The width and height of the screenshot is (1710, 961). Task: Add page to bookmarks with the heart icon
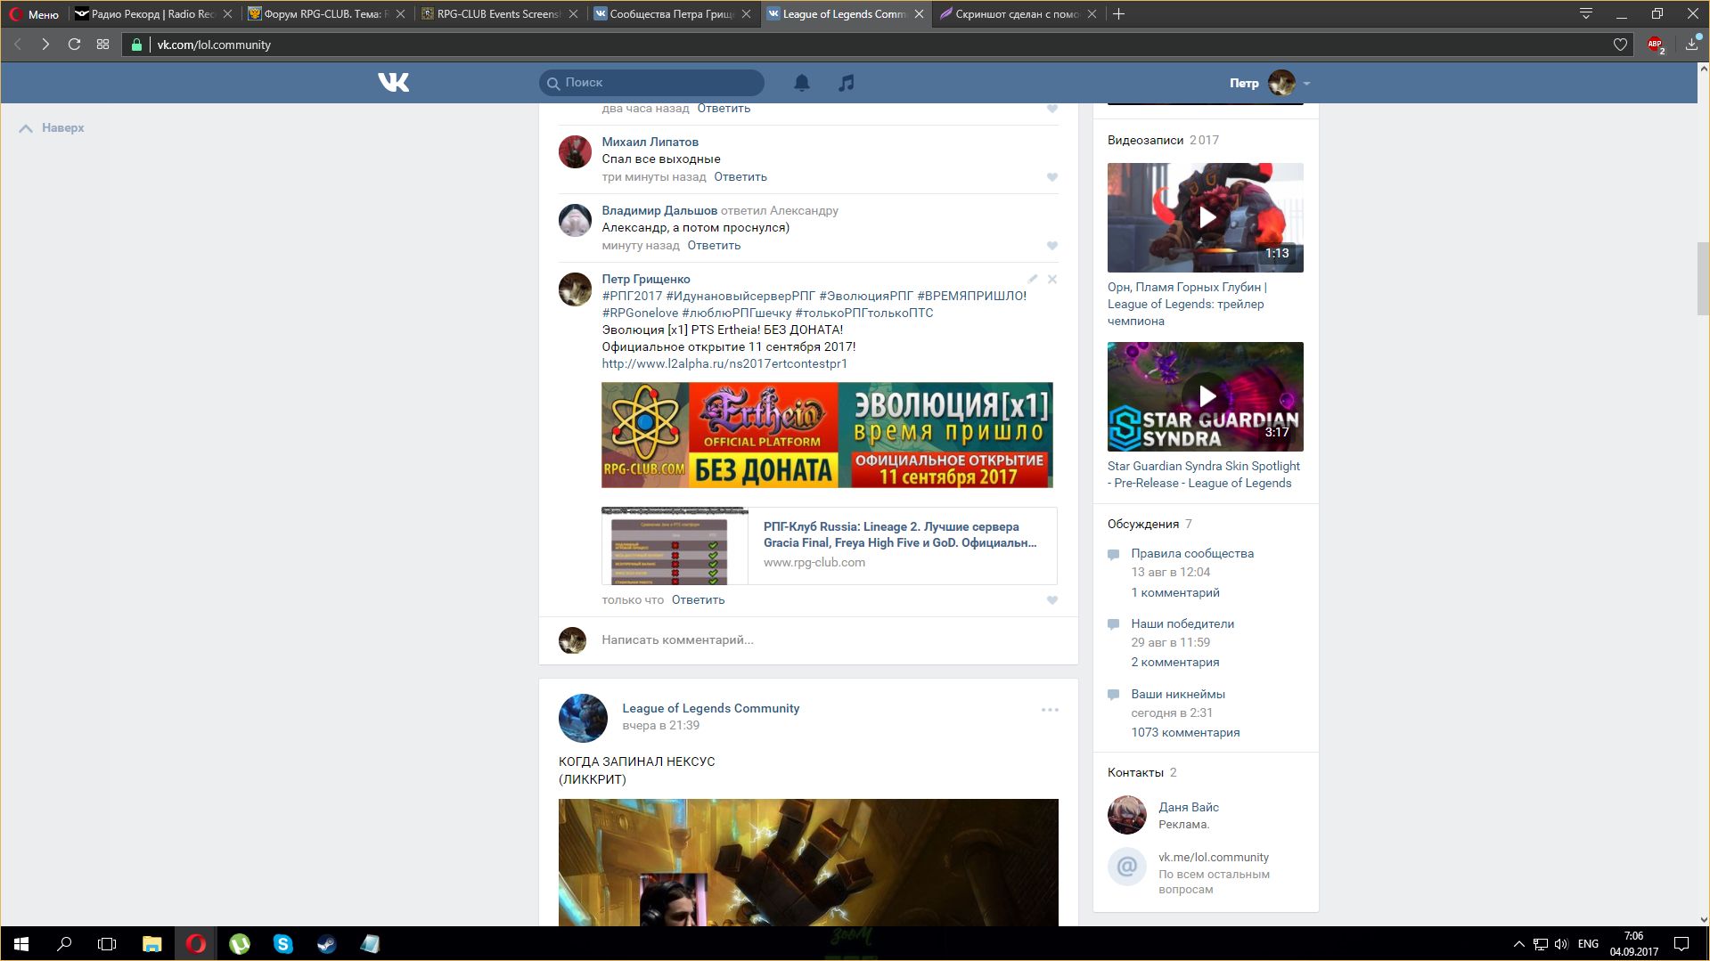pyautogui.click(x=1620, y=45)
